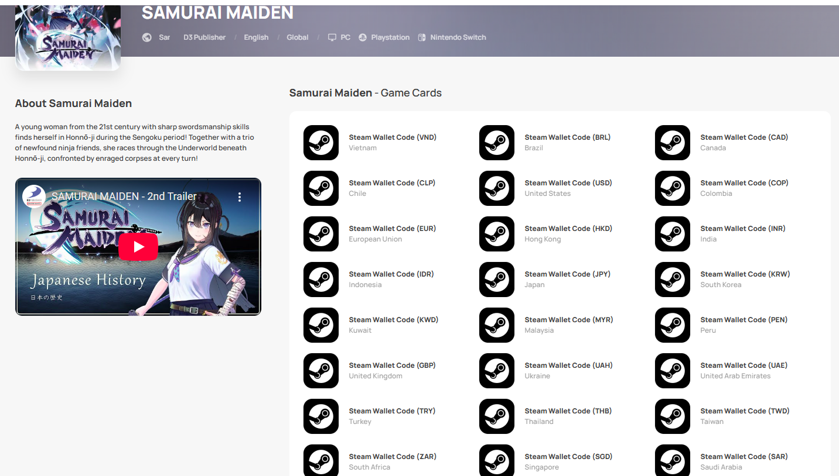
Task: Click the Steam icon beside Japan JPY card
Action: (x=497, y=280)
